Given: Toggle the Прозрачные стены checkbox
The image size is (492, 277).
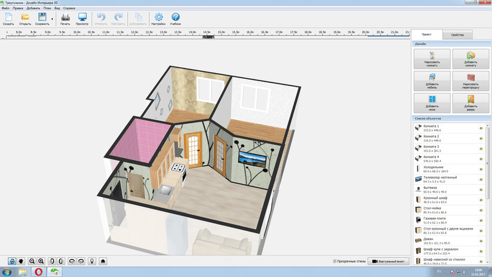Looking at the screenshot, I should tap(335, 261).
